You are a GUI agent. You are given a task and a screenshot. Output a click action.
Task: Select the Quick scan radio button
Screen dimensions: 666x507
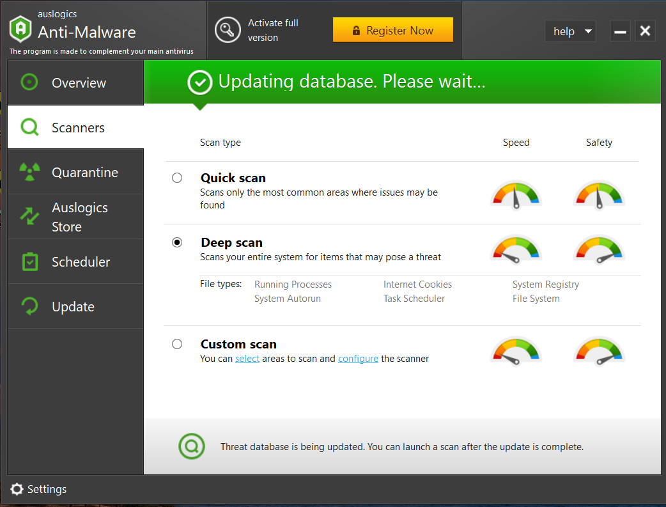tap(177, 178)
